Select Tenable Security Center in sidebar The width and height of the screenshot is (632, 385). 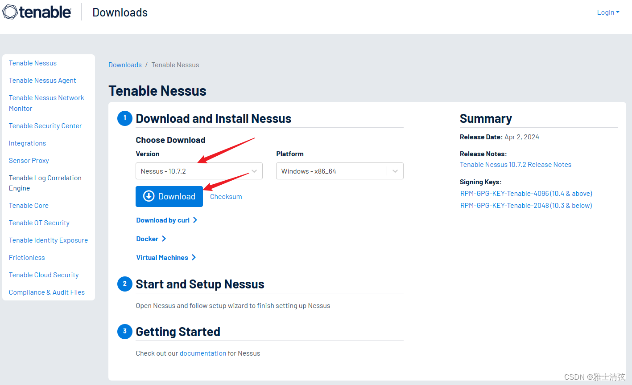coord(45,126)
